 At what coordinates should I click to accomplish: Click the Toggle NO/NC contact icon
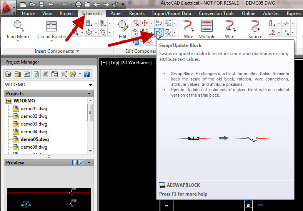[x=159, y=23]
